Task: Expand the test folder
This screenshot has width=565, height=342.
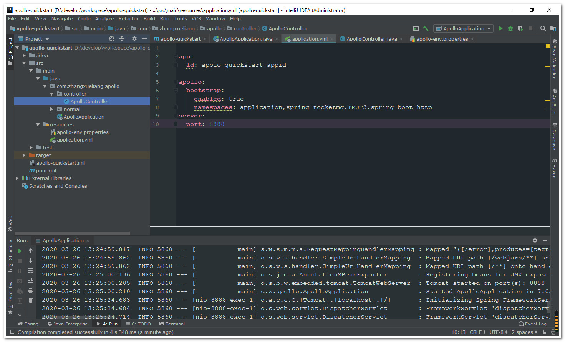Action: pyautogui.click(x=31, y=147)
